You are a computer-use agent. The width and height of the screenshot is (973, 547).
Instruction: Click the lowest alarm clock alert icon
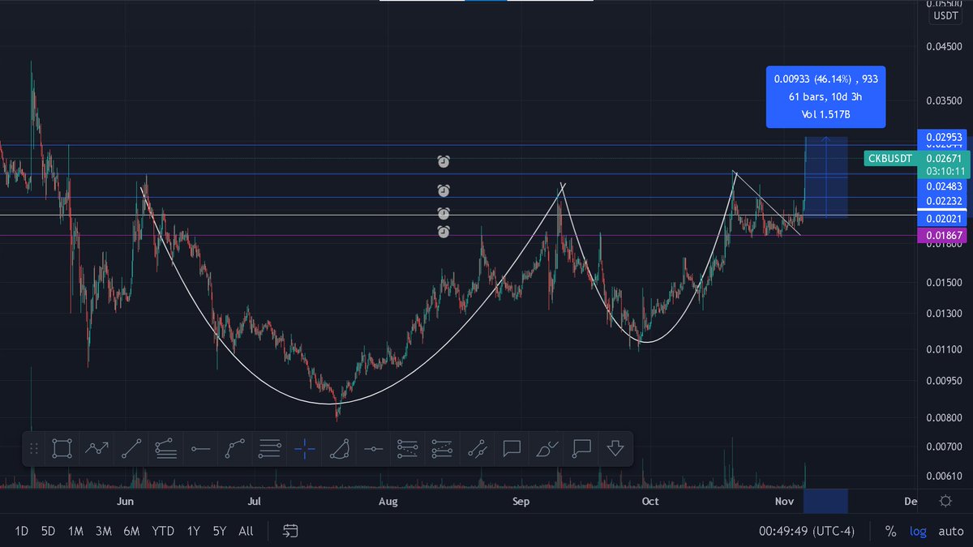444,232
